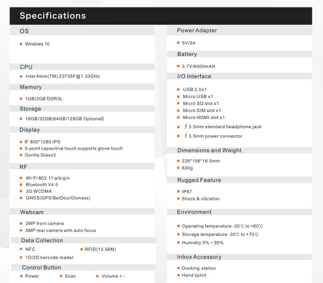The height and width of the screenshot is (283, 323).
Task: Click the orange bullet next to 5V/3A
Action: pos(178,43)
